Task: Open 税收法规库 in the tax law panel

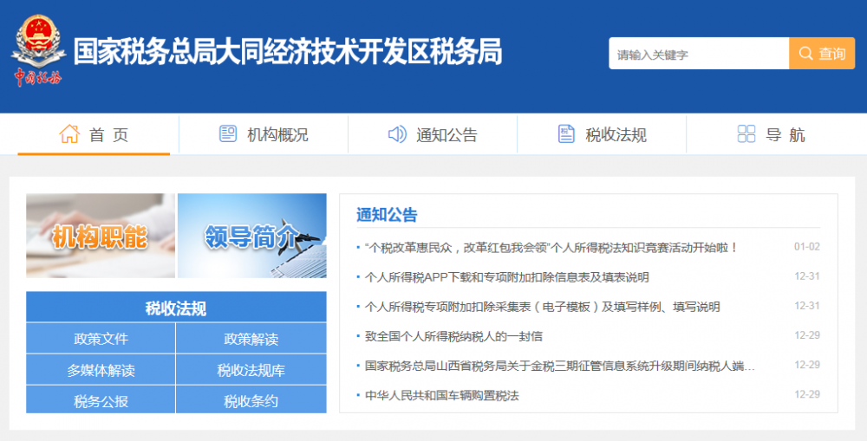Action: [251, 370]
